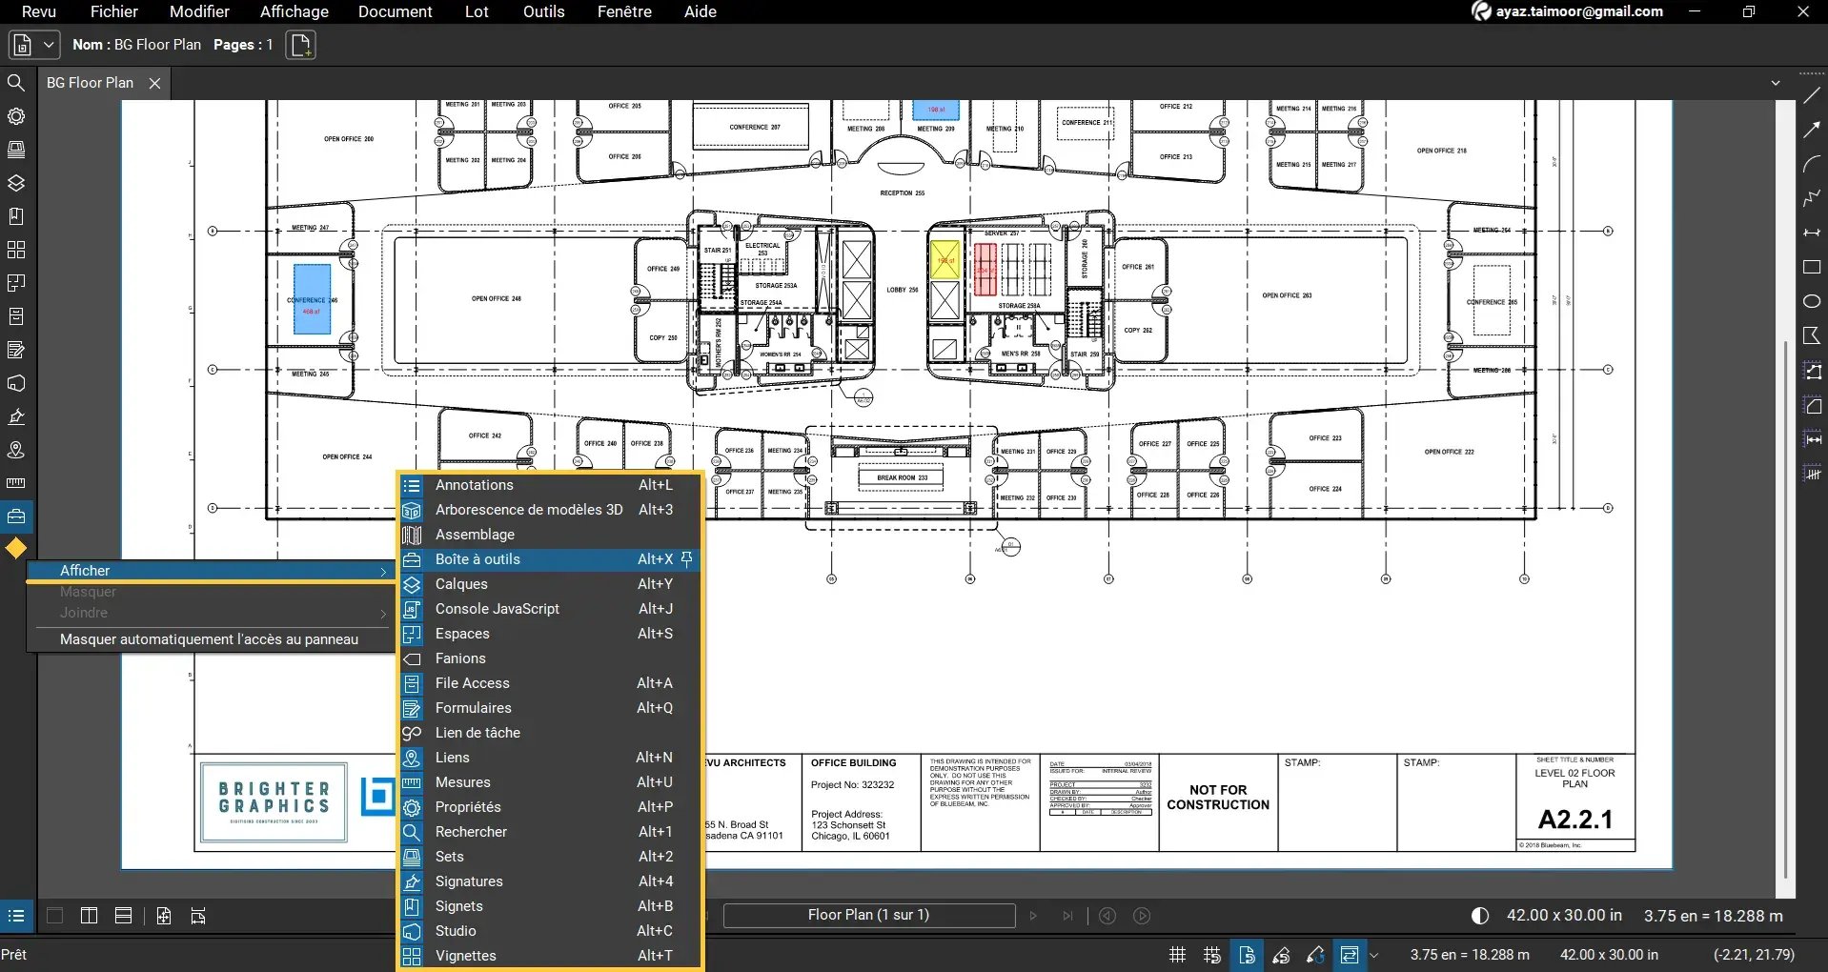
Task: Select the rectangle tool in right toolbar
Action: coord(1813,268)
